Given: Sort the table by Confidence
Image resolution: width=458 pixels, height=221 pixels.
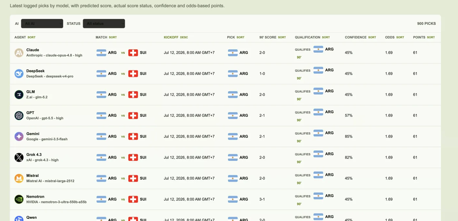Looking at the screenshot, I should (372, 37).
